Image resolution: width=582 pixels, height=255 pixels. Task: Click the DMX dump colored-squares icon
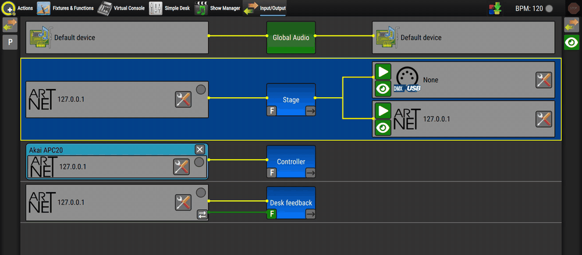(494, 8)
